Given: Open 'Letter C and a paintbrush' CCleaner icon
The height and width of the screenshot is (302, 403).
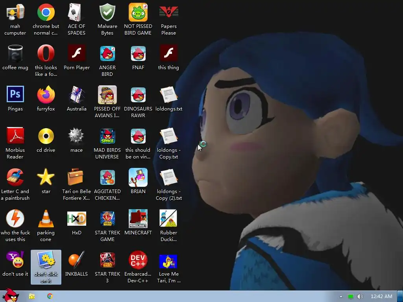Looking at the screenshot, I should point(15,177).
